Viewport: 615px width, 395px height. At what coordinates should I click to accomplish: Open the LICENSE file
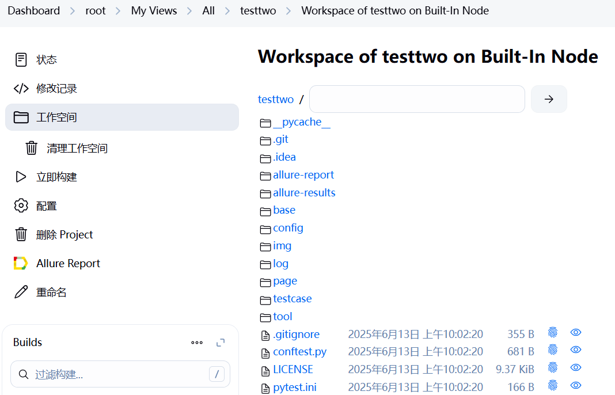pos(293,370)
